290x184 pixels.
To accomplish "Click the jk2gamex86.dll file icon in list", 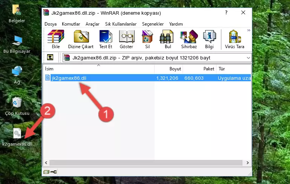I will pyautogui.click(x=48, y=78).
